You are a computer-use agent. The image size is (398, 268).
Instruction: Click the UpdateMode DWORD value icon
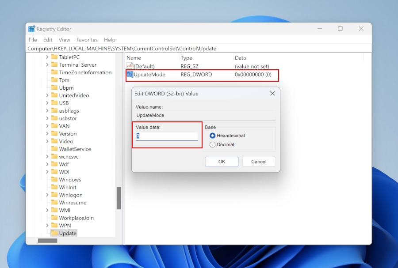[130, 75]
